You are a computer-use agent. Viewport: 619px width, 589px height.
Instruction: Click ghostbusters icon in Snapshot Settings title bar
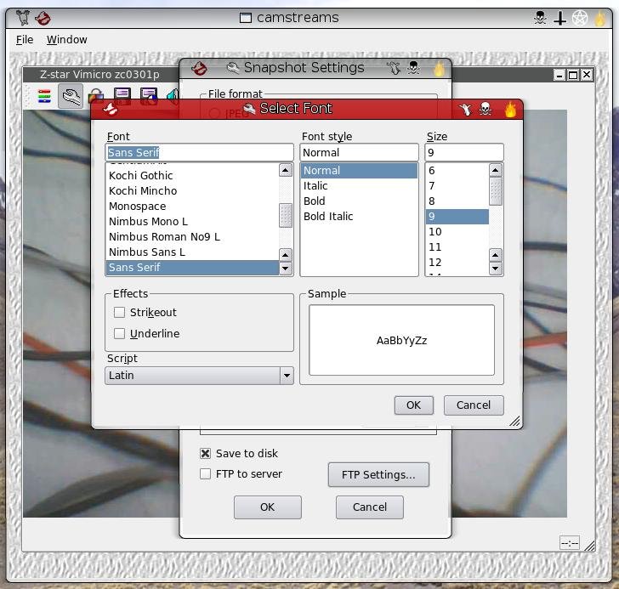click(x=199, y=68)
